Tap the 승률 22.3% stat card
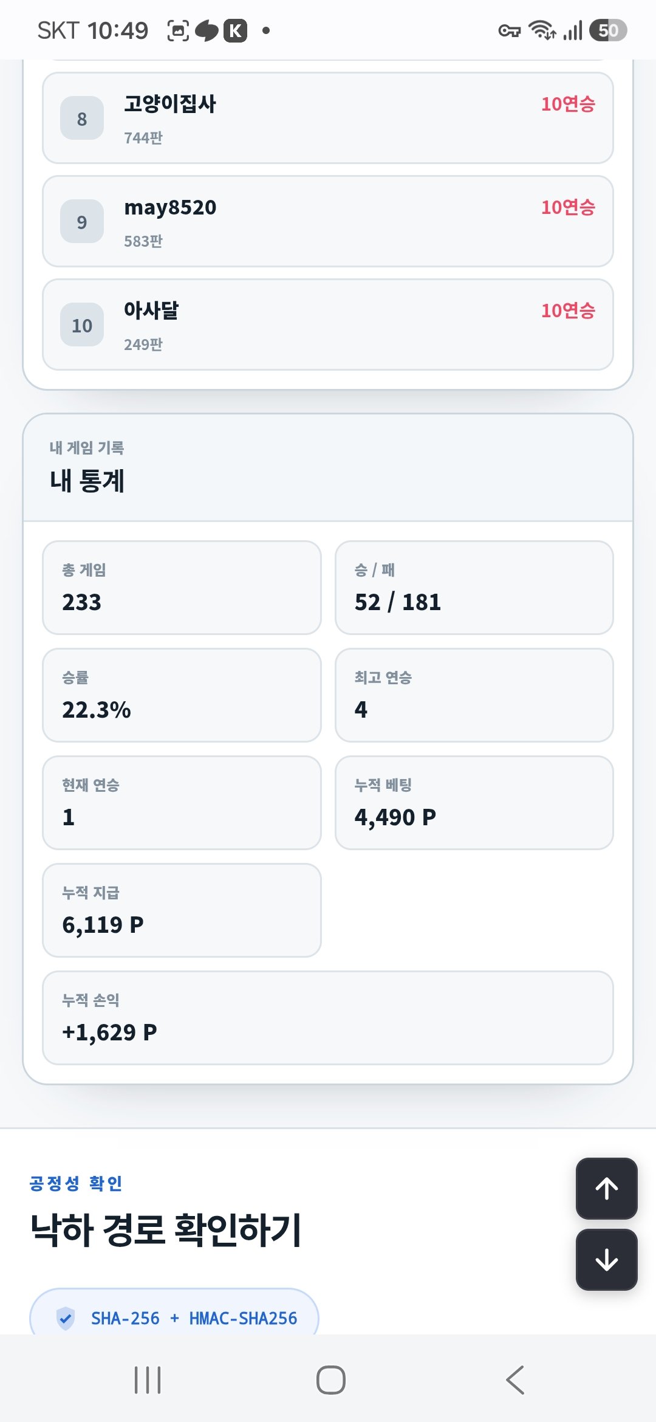656x1422 pixels. point(182,695)
